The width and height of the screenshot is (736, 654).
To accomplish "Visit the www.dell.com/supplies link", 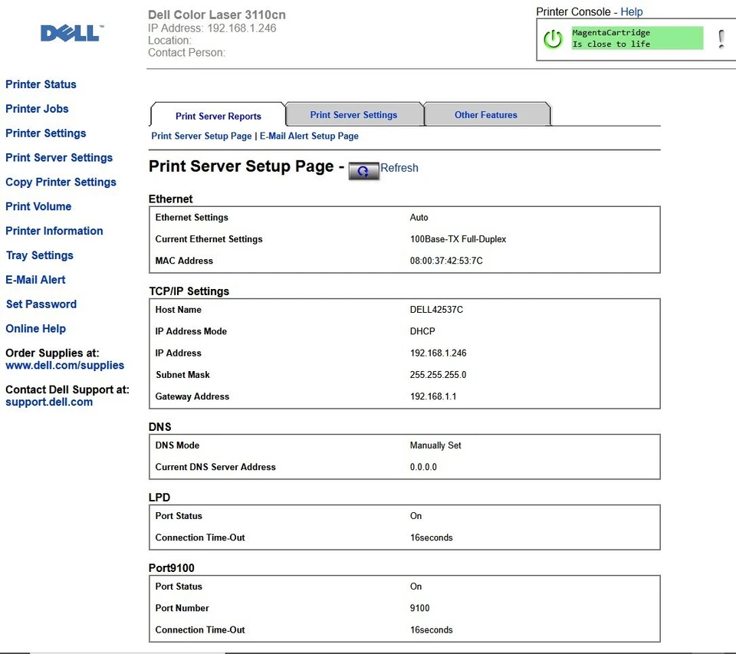I will pos(64,366).
